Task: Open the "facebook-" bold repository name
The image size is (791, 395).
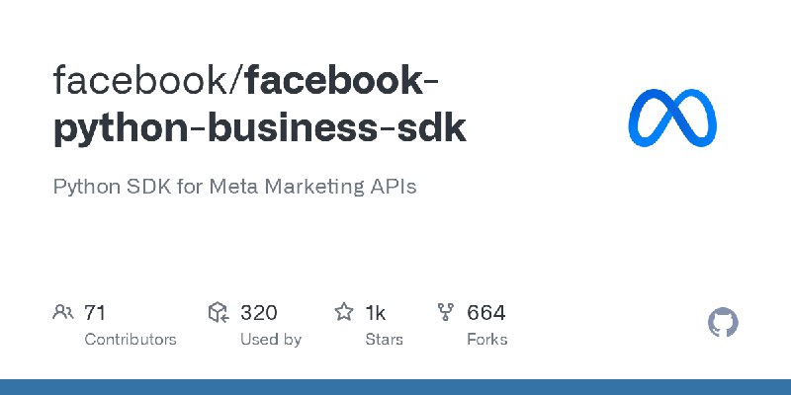Action: 341,81
